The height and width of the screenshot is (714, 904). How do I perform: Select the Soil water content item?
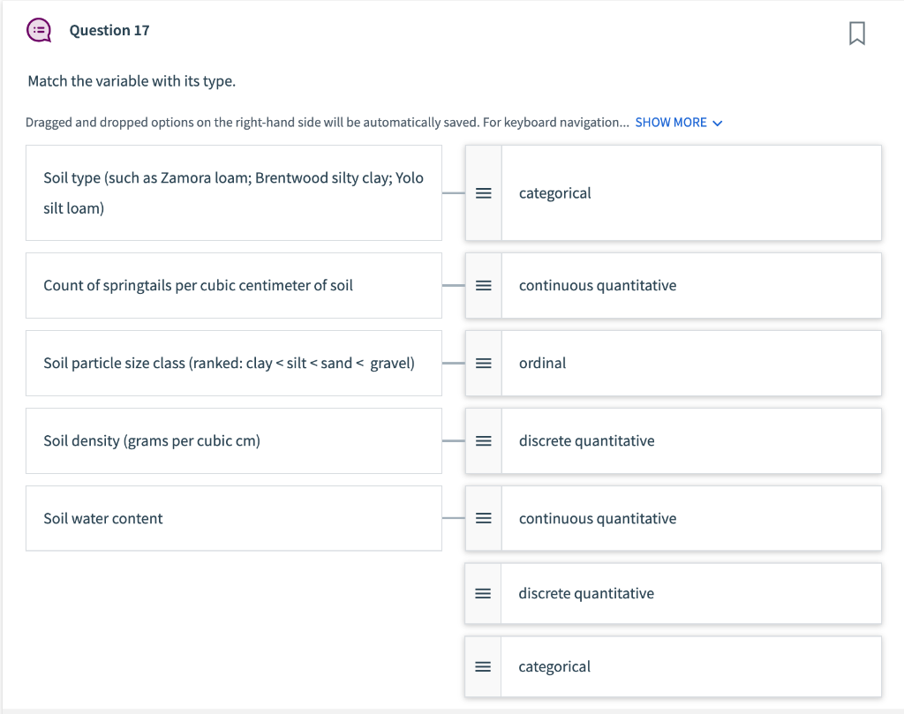[233, 518]
